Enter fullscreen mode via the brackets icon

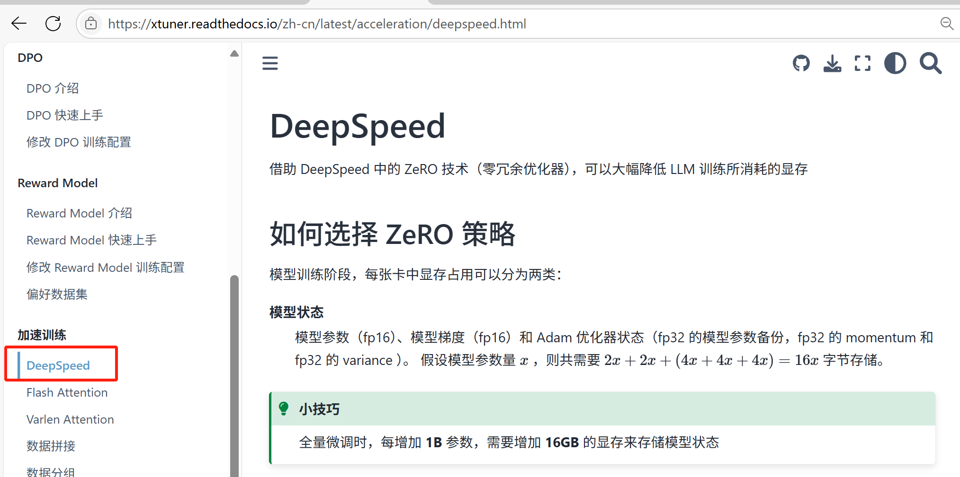862,63
